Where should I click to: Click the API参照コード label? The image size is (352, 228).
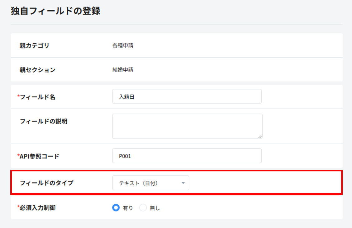pyautogui.click(x=39, y=156)
